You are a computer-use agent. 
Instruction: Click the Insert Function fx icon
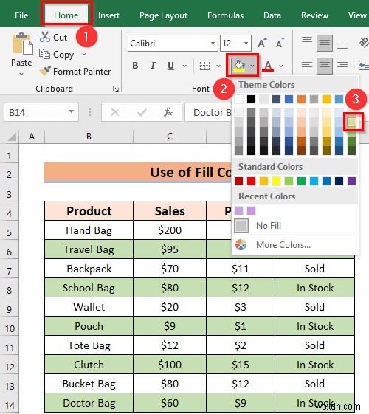coord(168,112)
